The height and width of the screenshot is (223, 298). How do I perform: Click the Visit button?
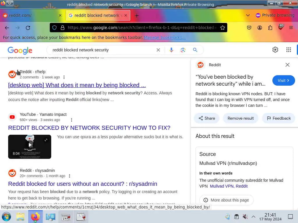point(283,81)
